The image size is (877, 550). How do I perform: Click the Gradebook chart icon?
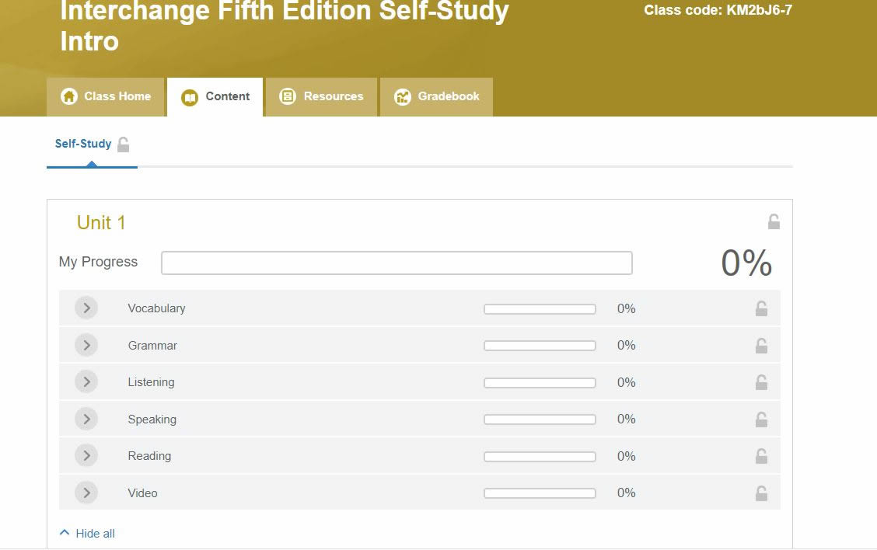click(402, 96)
